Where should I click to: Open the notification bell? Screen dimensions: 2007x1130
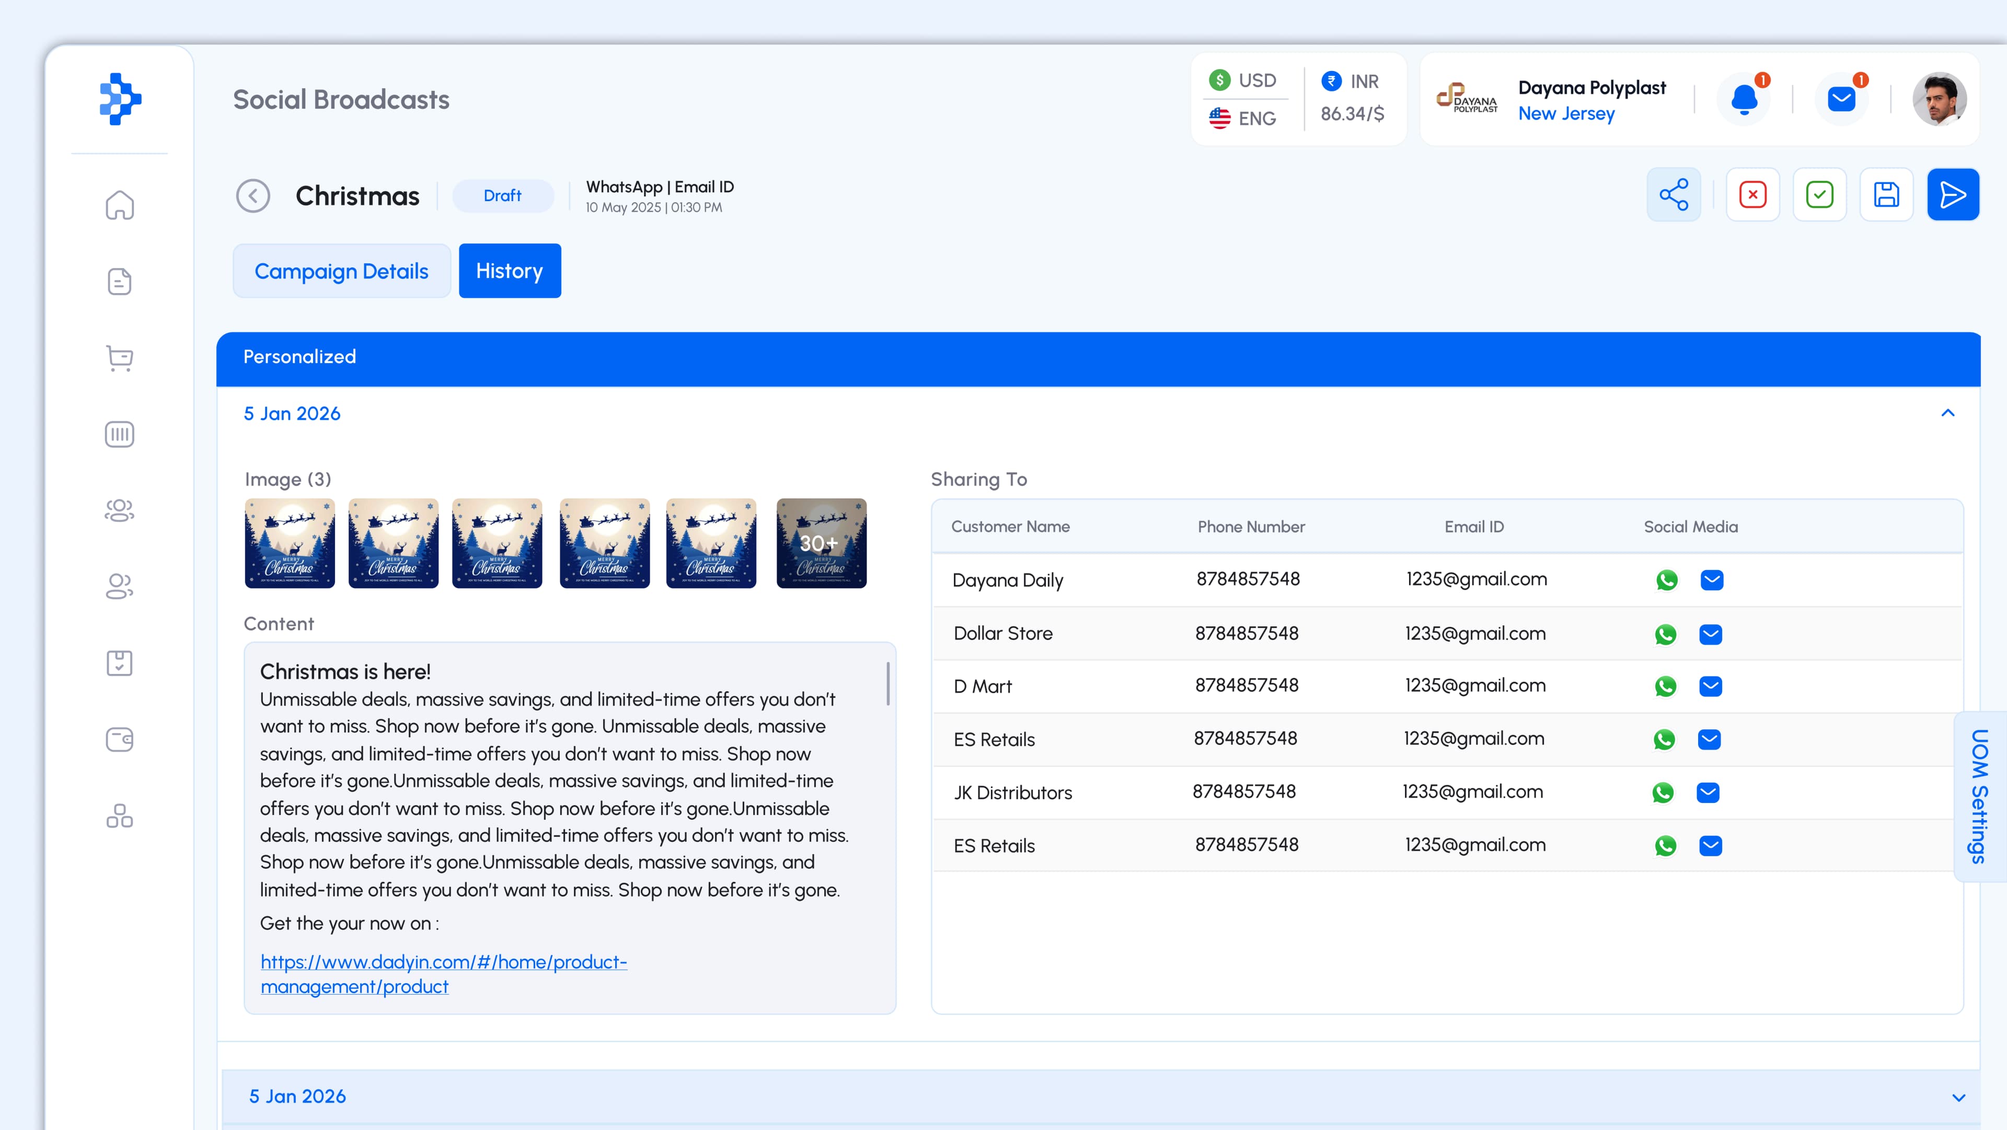[x=1744, y=99]
